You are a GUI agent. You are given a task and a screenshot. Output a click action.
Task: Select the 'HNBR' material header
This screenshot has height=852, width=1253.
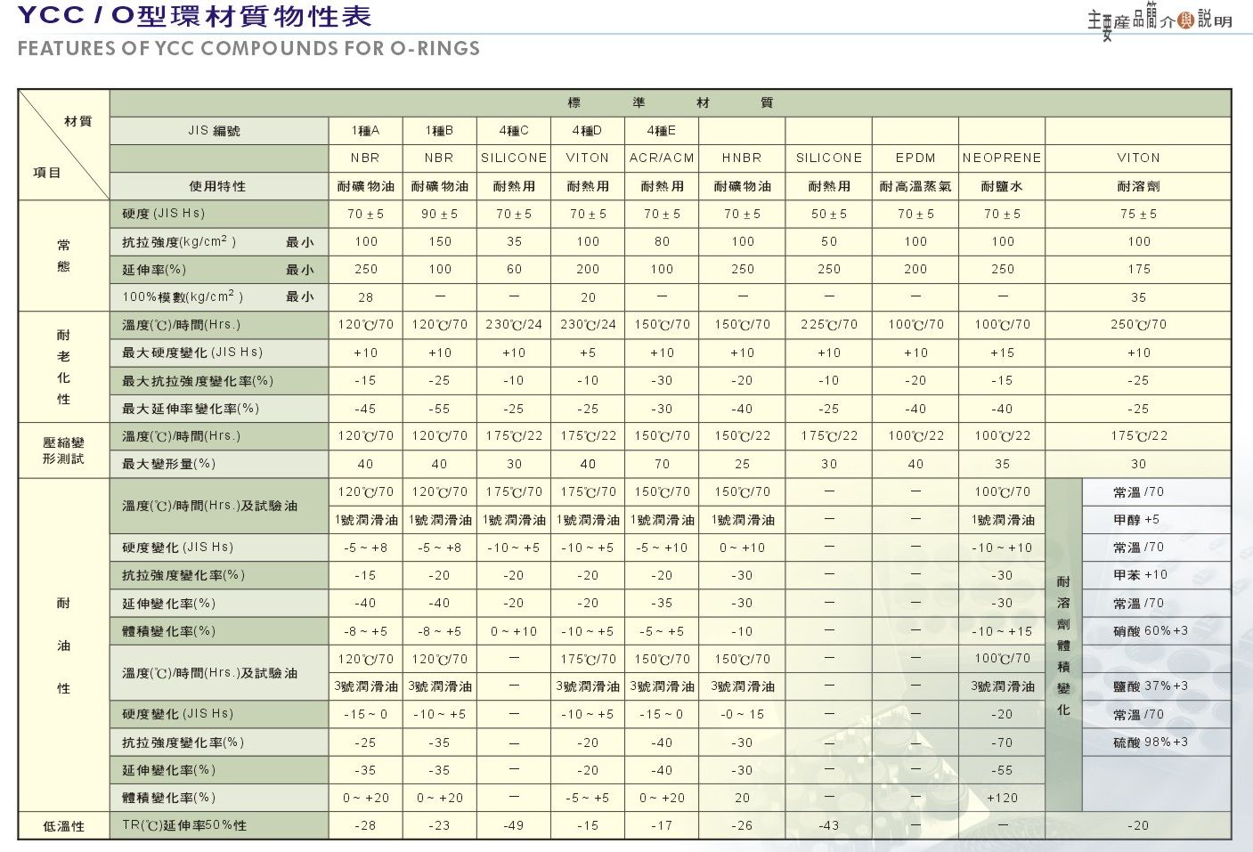click(742, 158)
